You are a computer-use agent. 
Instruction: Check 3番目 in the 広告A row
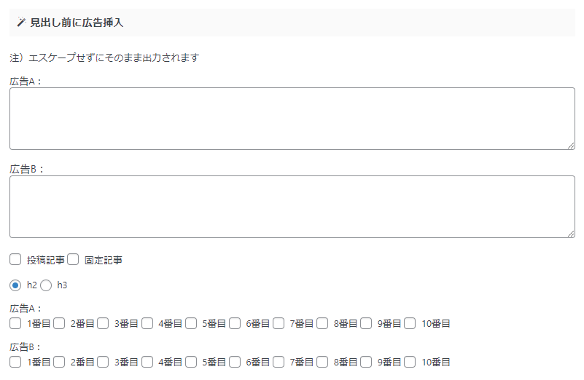click(103, 323)
